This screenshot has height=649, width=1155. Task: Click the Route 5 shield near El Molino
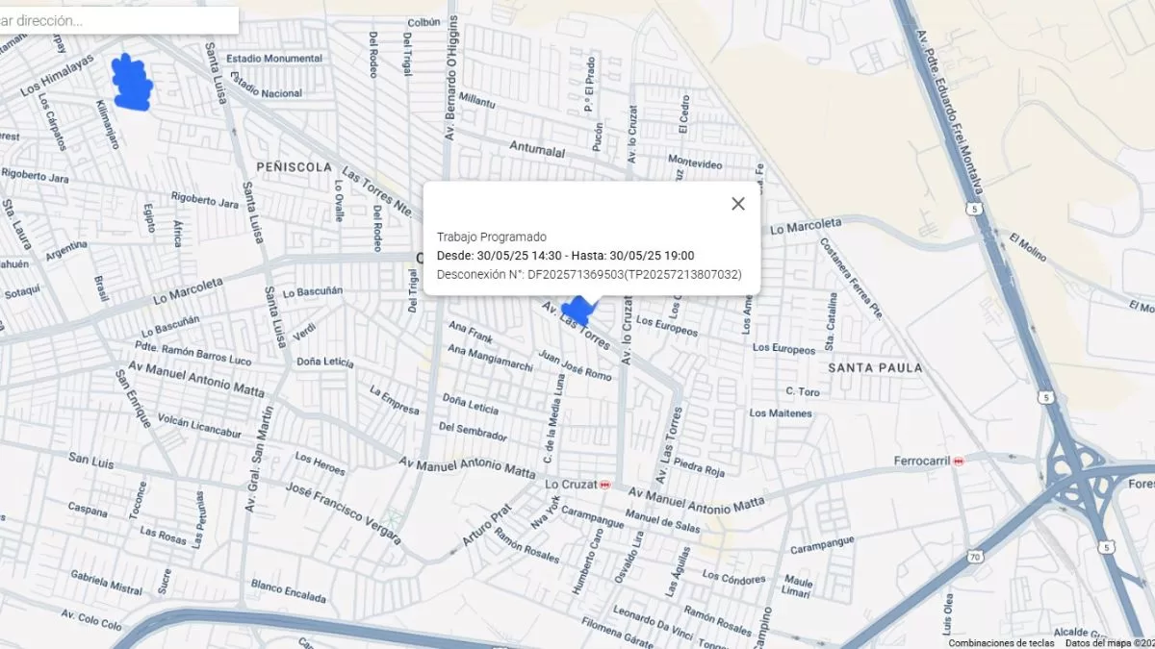tap(977, 208)
